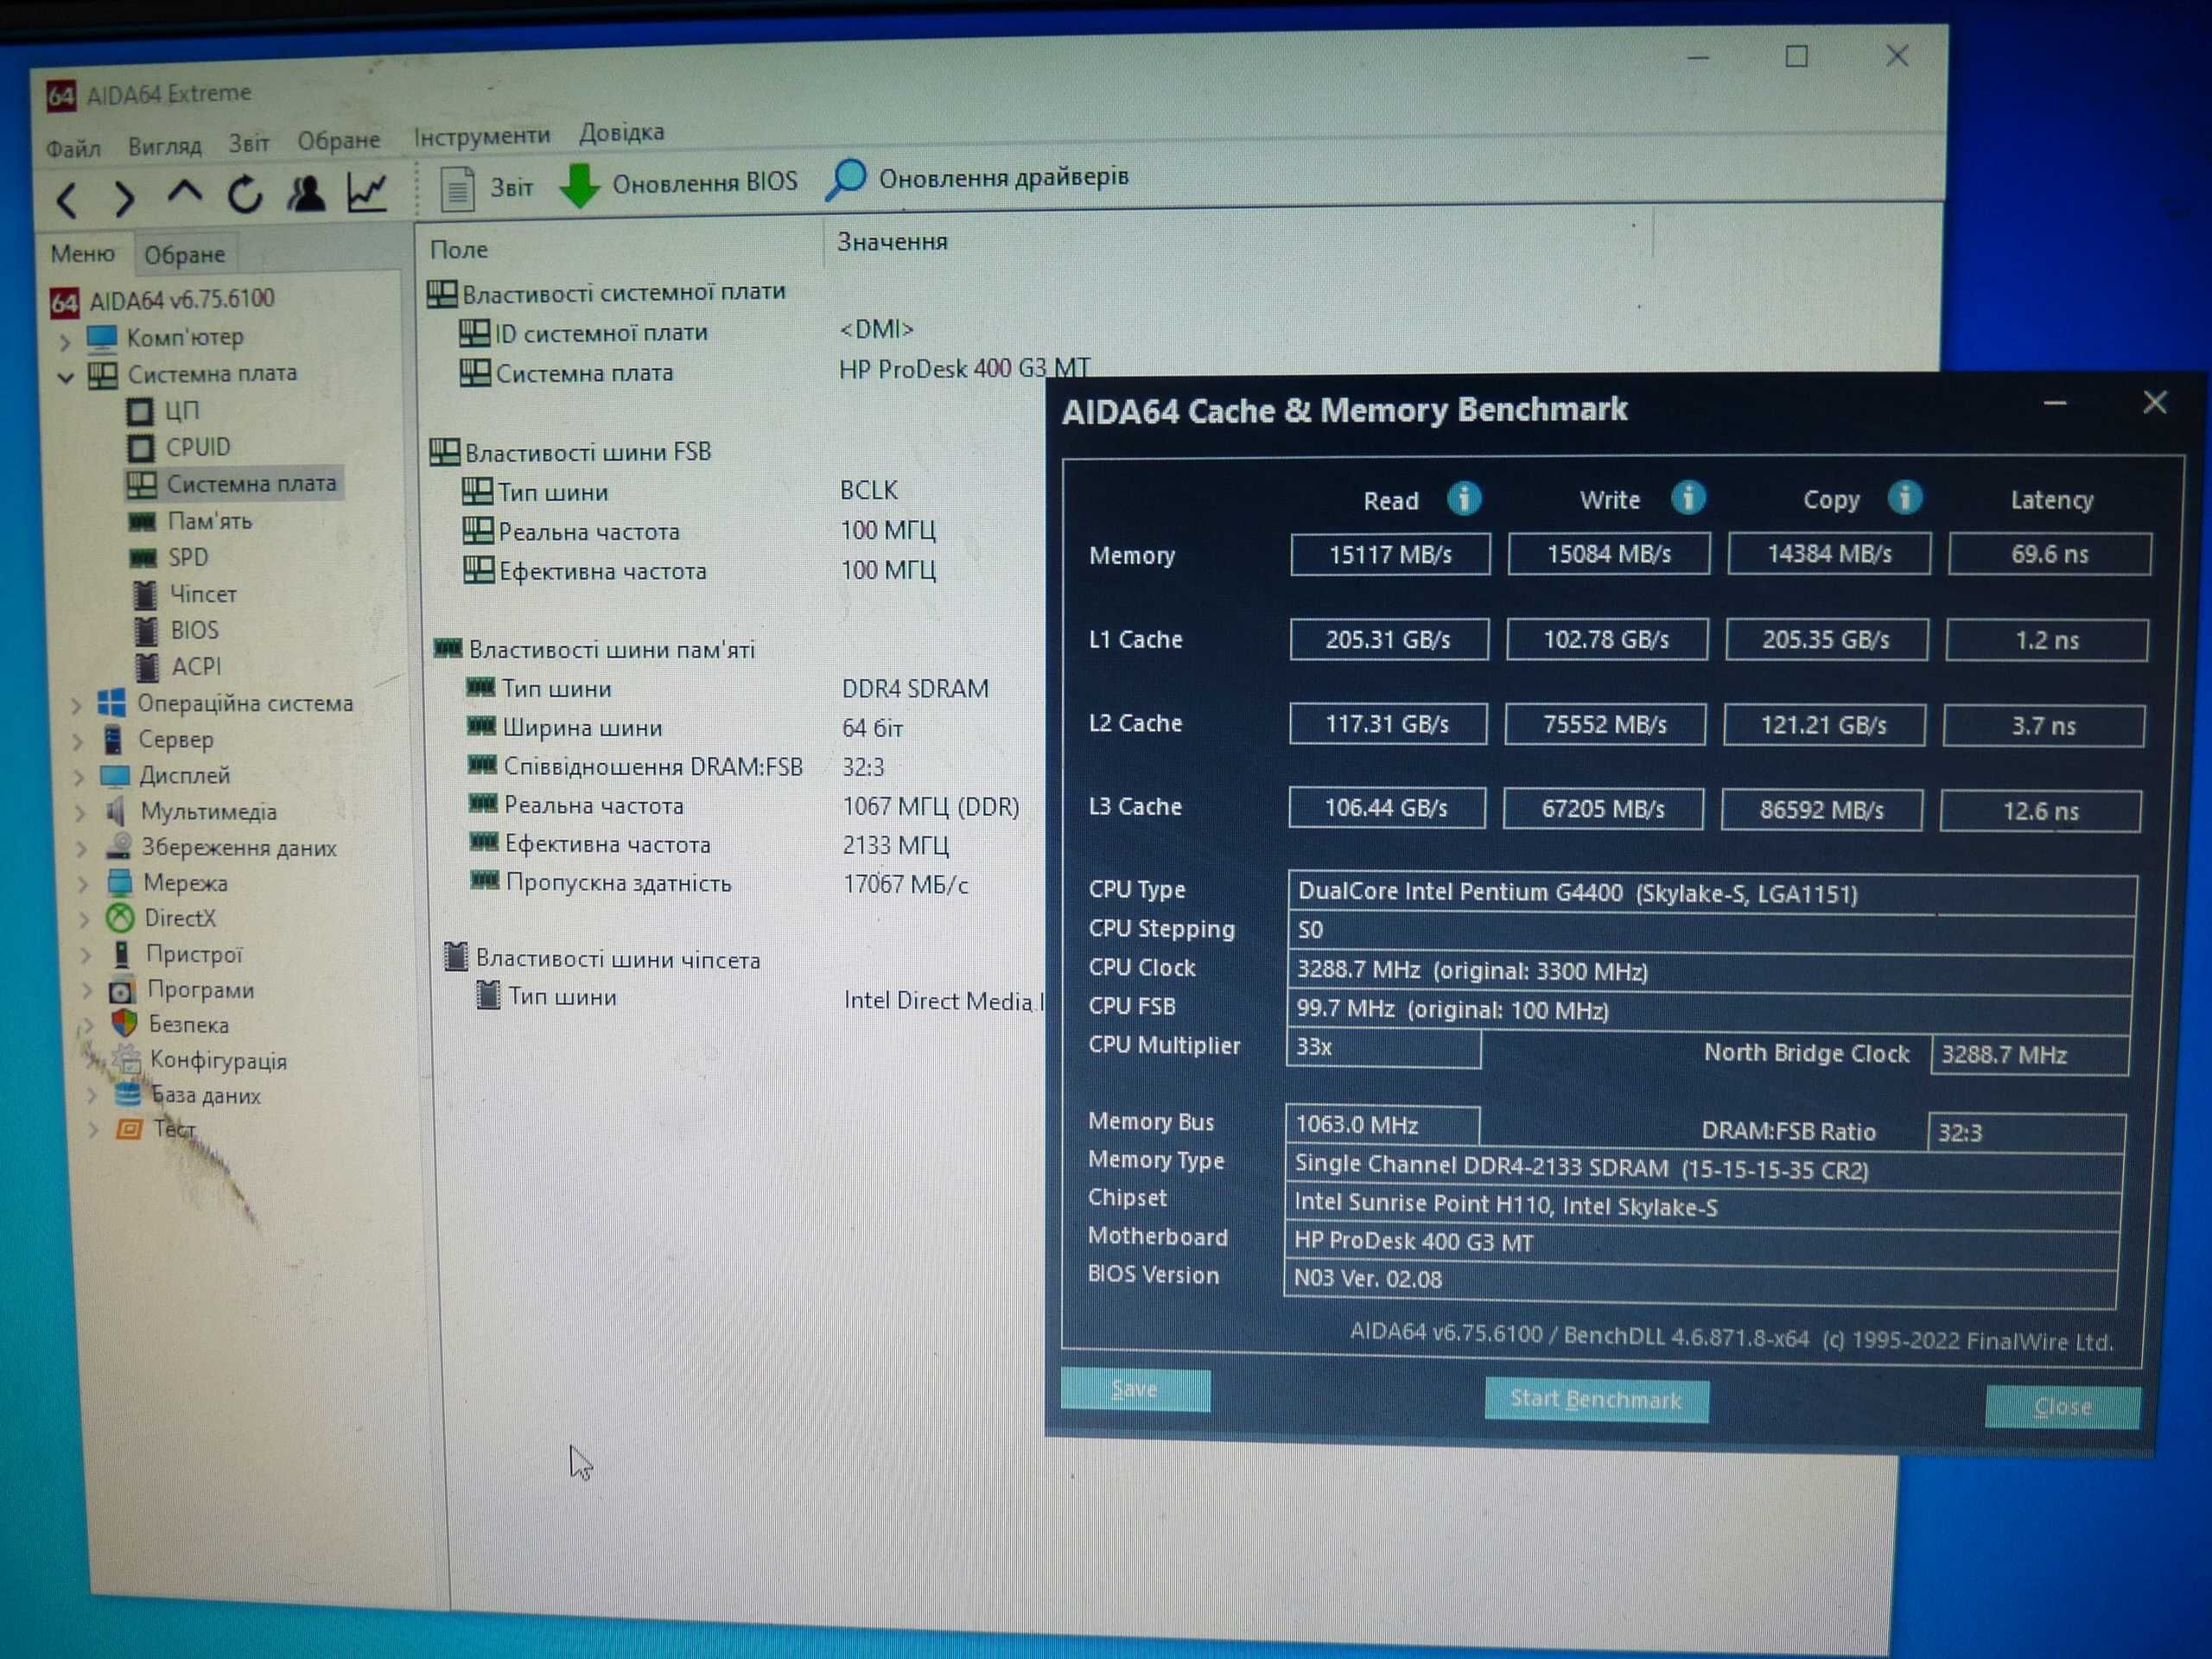Image resolution: width=2212 pixels, height=1659 pixels.
Task: Expand the Дисплей tree node
Action: coord(80,777)
